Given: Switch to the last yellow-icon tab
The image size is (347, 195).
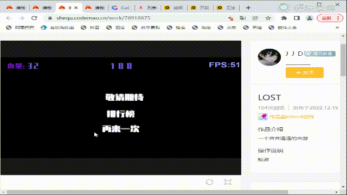Looking at the screenshot, I should coord(226,8).
